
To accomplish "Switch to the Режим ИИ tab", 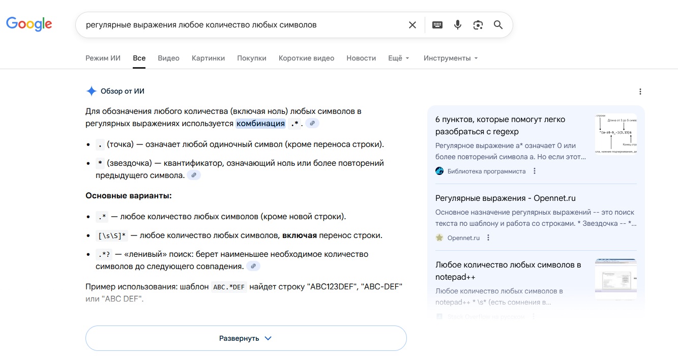I will [103, 58].
